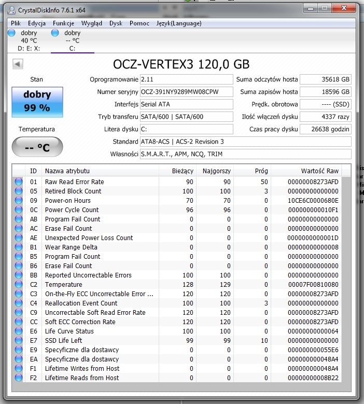The width and height of the screenshot is (364, 404).
Task: Click status icon for Temperature attribute row
Action: click(x=19, y=284)
